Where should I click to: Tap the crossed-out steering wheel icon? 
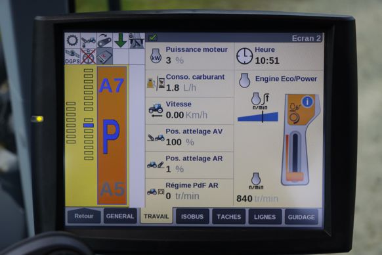tap(89, 57)
